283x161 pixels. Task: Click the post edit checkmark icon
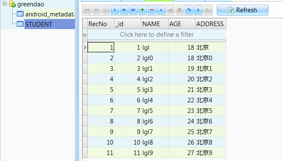(170, 10)
